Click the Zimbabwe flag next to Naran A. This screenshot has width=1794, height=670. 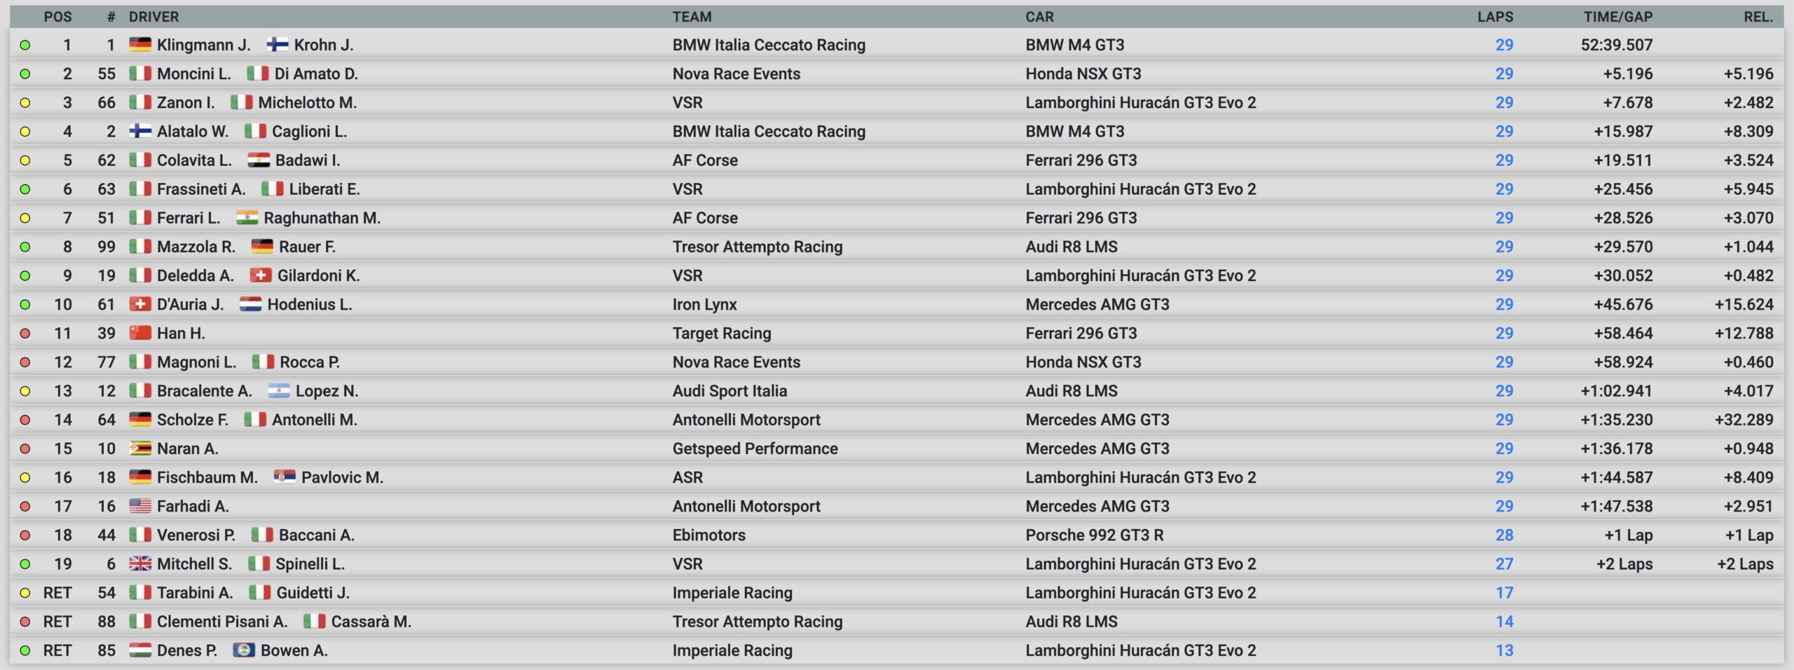pyautogui.click(x=140, y=449)
